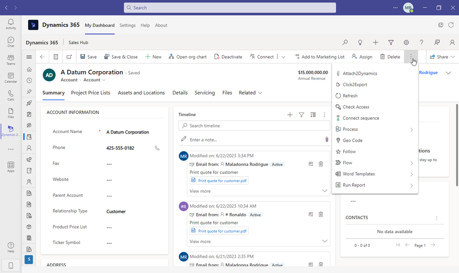Image resolution: width=459 pixels, height=273 pixels.
Task: Open Chat in the Teams sidebar
Action: [x=11, y=42]
